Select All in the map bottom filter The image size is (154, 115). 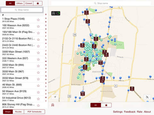pyautogui.click(x=96, y=105)
